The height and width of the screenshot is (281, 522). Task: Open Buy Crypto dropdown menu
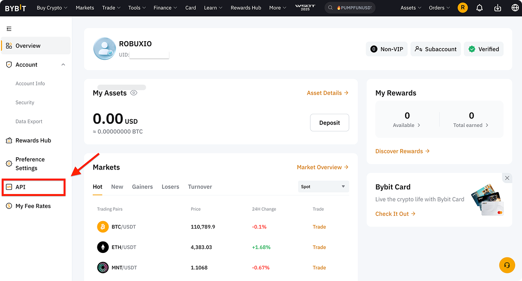pos(52,8)
